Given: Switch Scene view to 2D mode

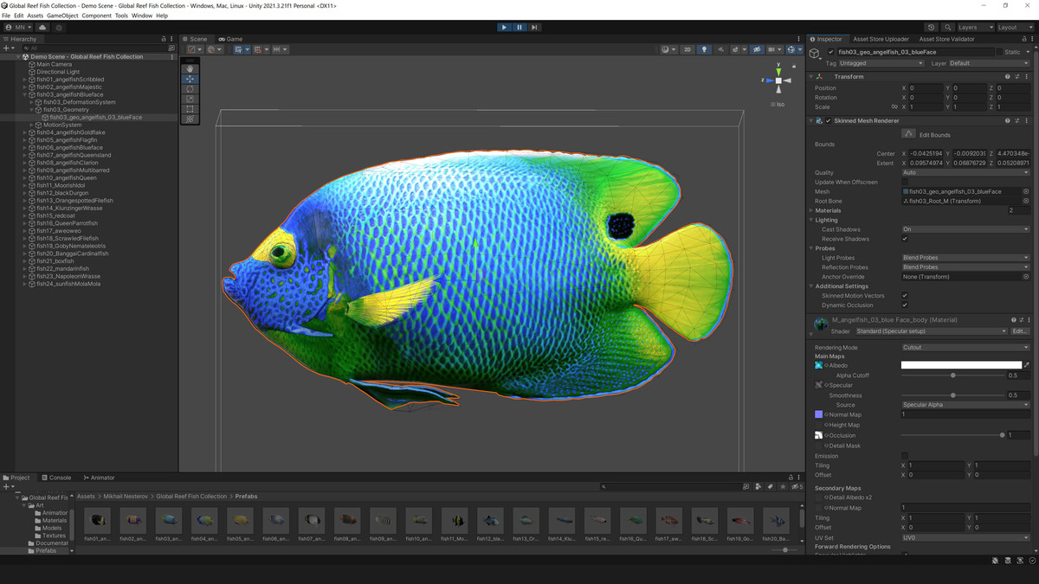Looking at the screenshot, I should (687, 49).
